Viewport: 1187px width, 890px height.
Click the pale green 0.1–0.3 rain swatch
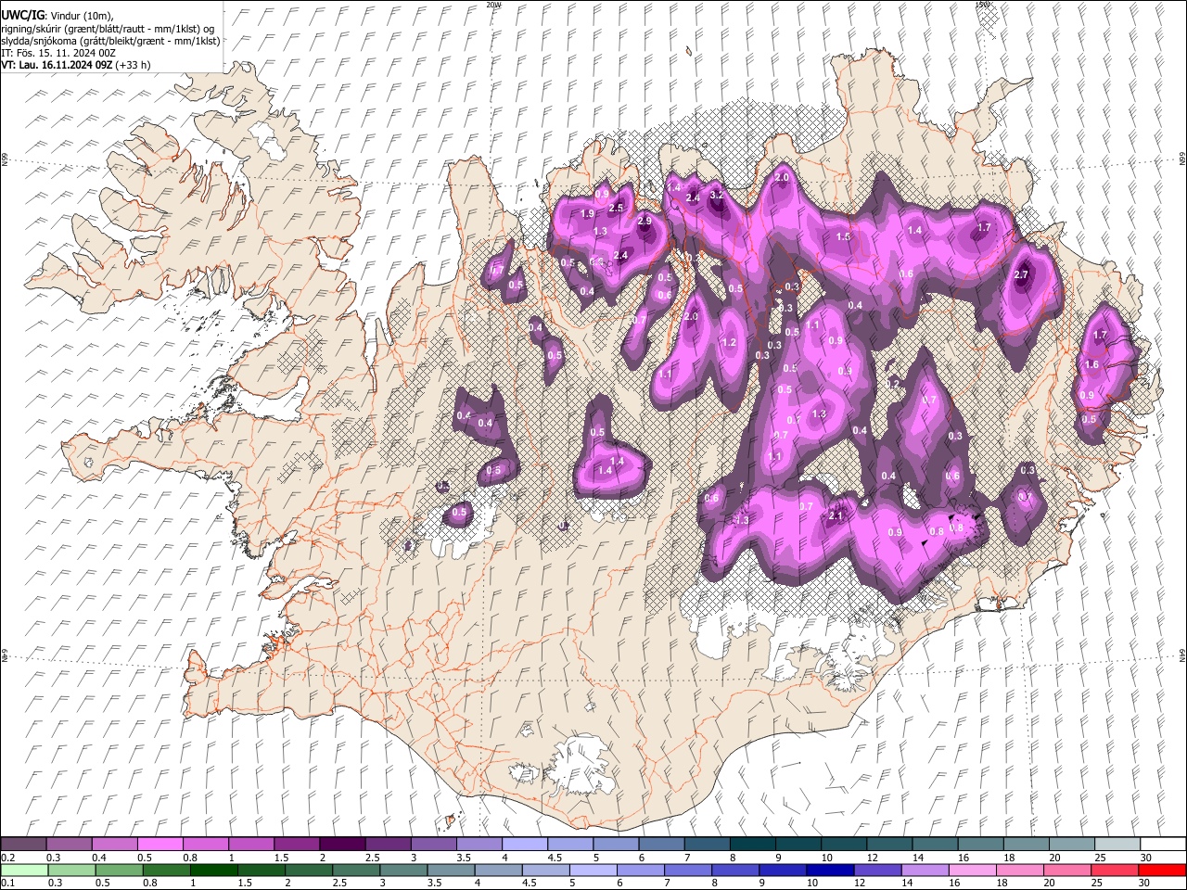tap(24, 870)
